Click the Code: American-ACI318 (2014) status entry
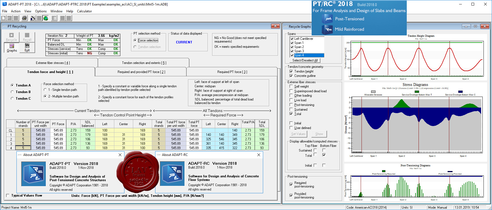This screenshot has width=492, height=210. coord(366,208)
